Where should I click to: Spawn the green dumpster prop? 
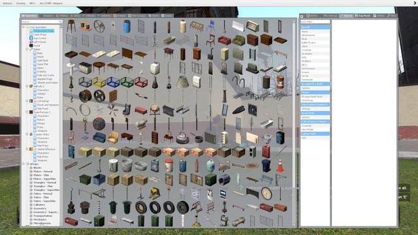(x=85, y=180)
